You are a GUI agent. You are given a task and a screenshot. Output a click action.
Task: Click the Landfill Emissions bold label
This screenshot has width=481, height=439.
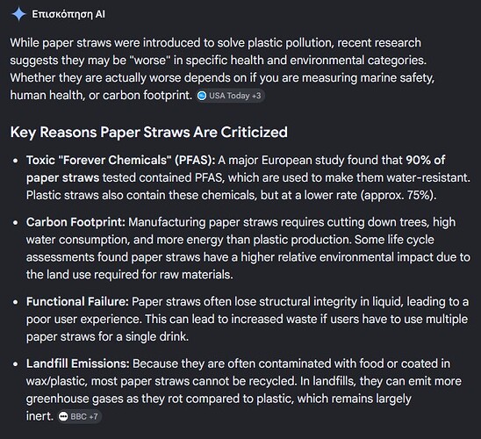pos(78,363)
